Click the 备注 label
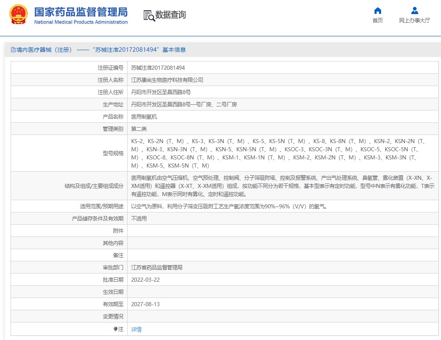The height and width of the screenshot is (340, 441). coord(118,255)
